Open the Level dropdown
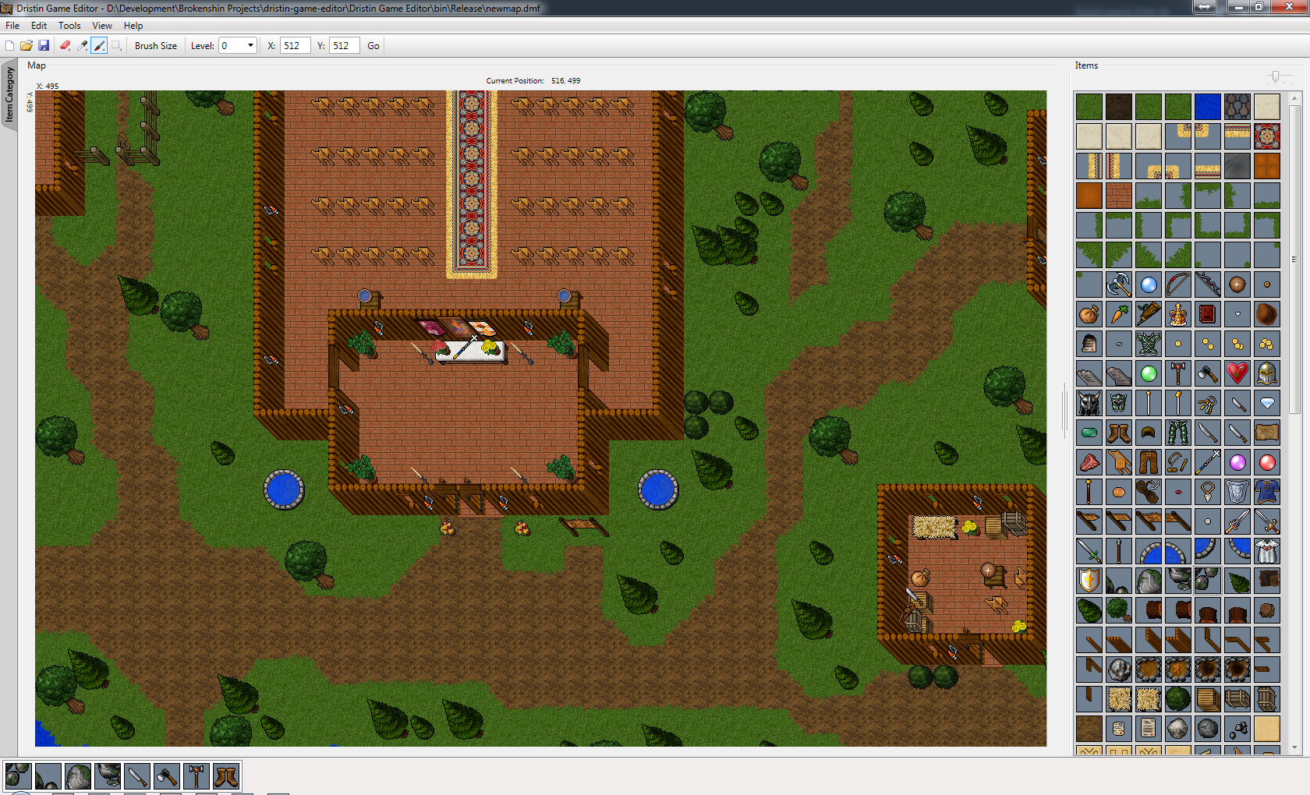Viewport: 1310px width, 795px height. pos(250,46)
